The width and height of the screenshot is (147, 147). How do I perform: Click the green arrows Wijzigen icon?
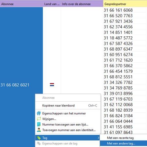click(39, 119)
